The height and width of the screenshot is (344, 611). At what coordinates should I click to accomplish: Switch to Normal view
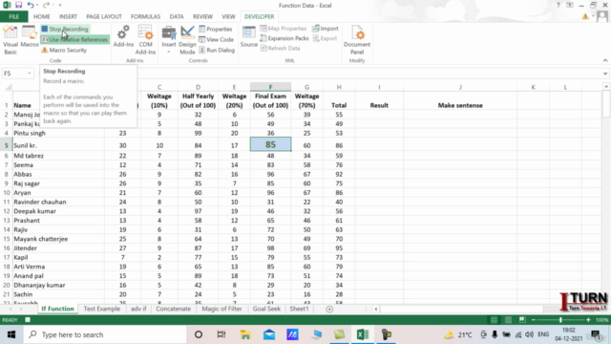click(494, 320)
